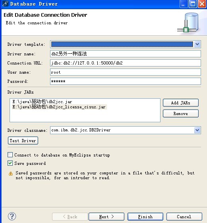Click the database connection wizard image

pyautogui.click(x=188, y=23)
